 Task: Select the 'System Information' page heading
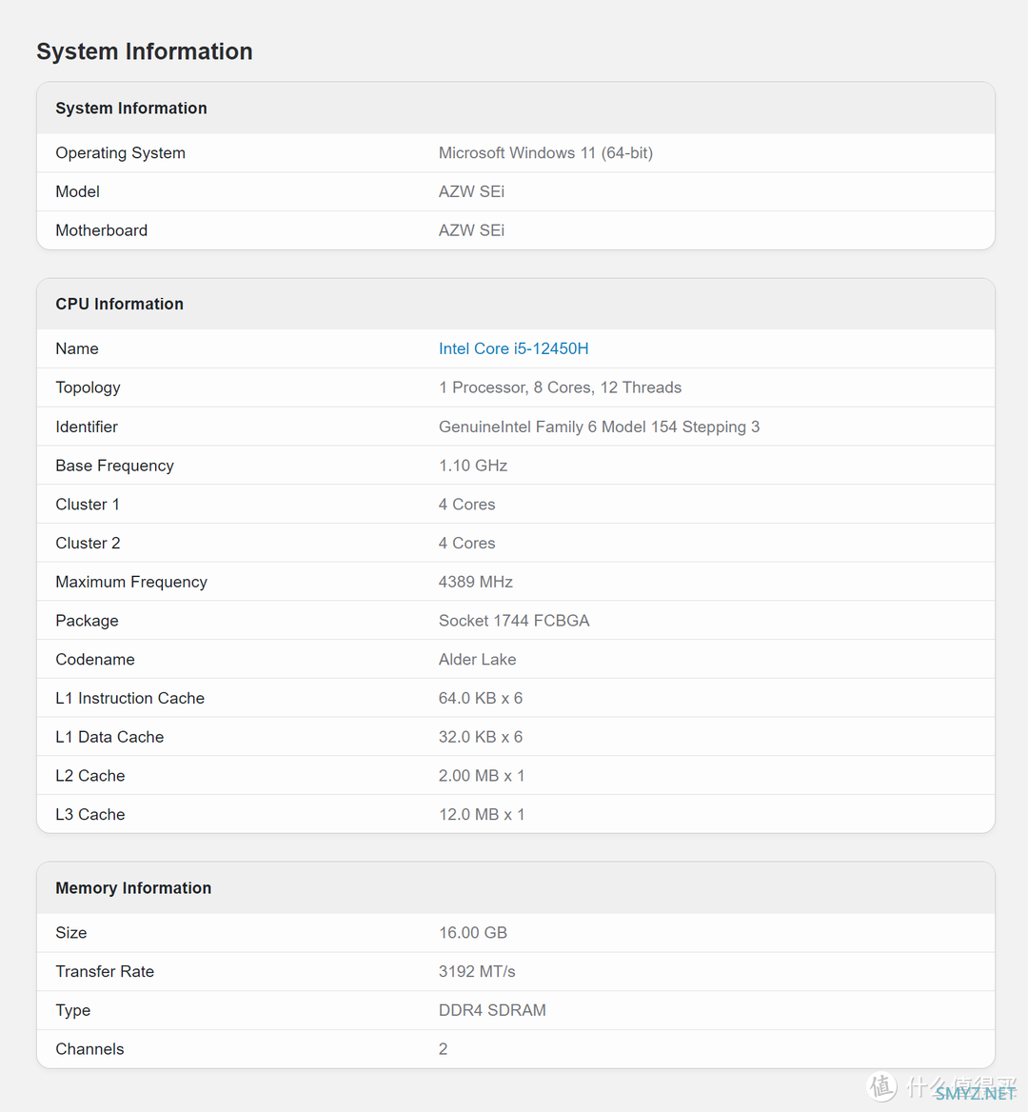coord(145,51)
